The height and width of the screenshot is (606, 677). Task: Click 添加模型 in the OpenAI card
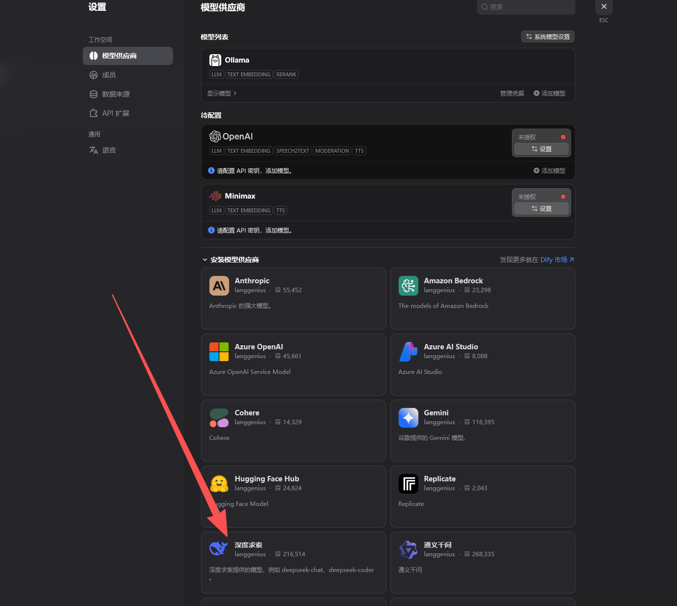point(549,170)
